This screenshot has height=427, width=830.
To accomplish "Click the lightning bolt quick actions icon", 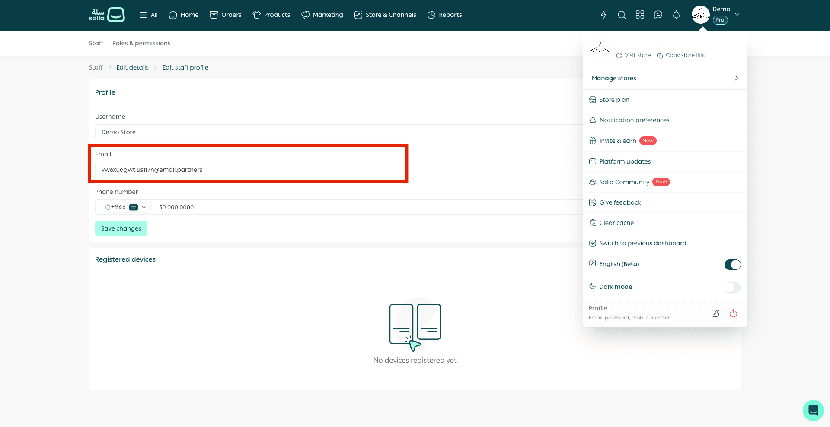I will click(x=603, y=15).
